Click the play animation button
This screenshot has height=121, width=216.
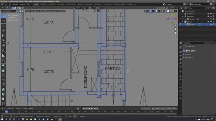coord(92,109)
